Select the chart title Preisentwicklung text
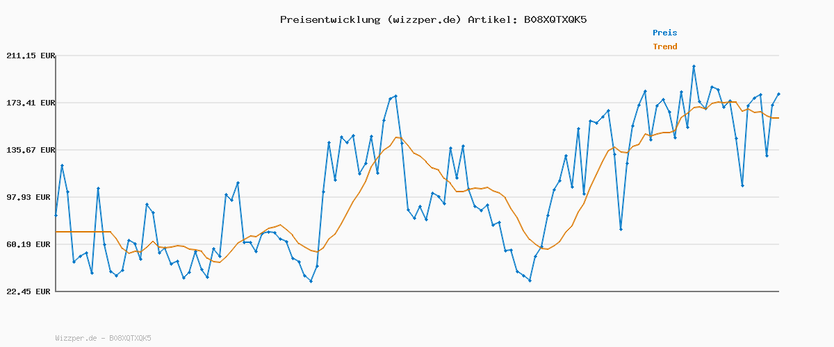Screen dimensions: 834x347 (x=329, y=19)
